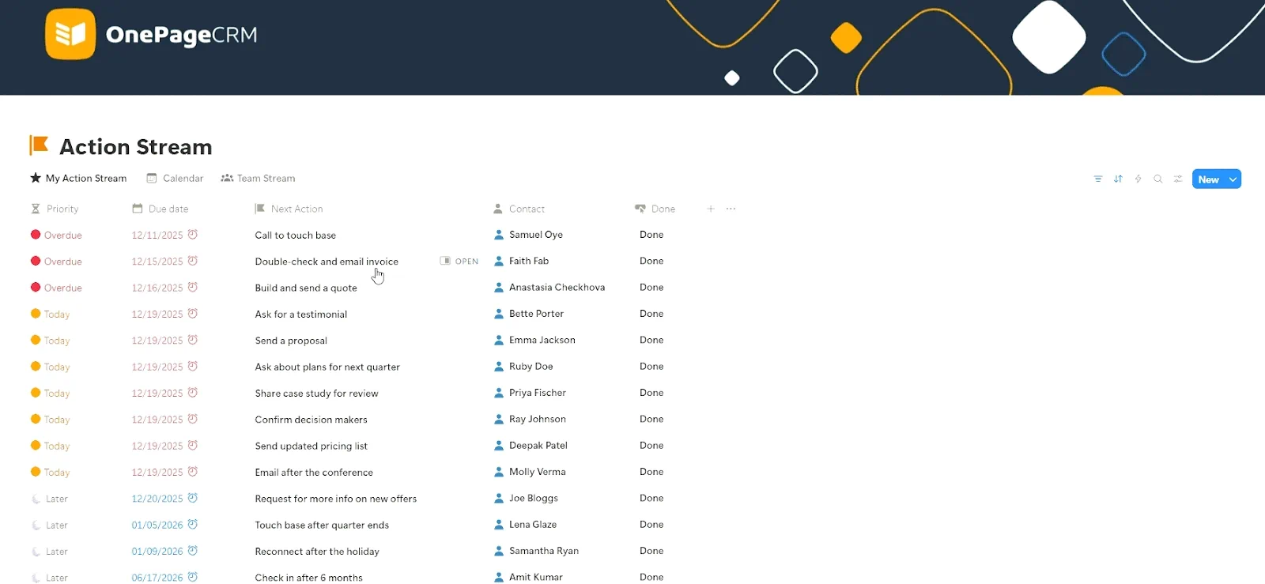Open the Due date column header menu
This screenshot has width=1265, height=584.
pyautogui.click(x=160, y=209)
